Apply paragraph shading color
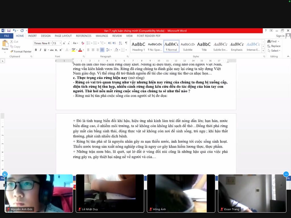Screen dimensions: 291x218 tap(116, 50)
